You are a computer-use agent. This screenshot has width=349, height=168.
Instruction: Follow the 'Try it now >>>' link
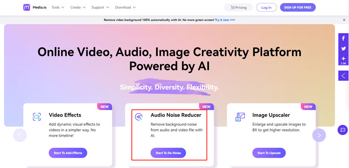tap(225, 20)
